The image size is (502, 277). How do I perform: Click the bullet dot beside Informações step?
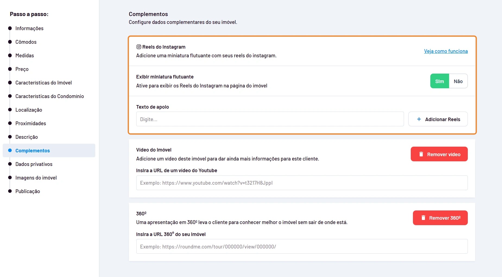pos(10,28)
